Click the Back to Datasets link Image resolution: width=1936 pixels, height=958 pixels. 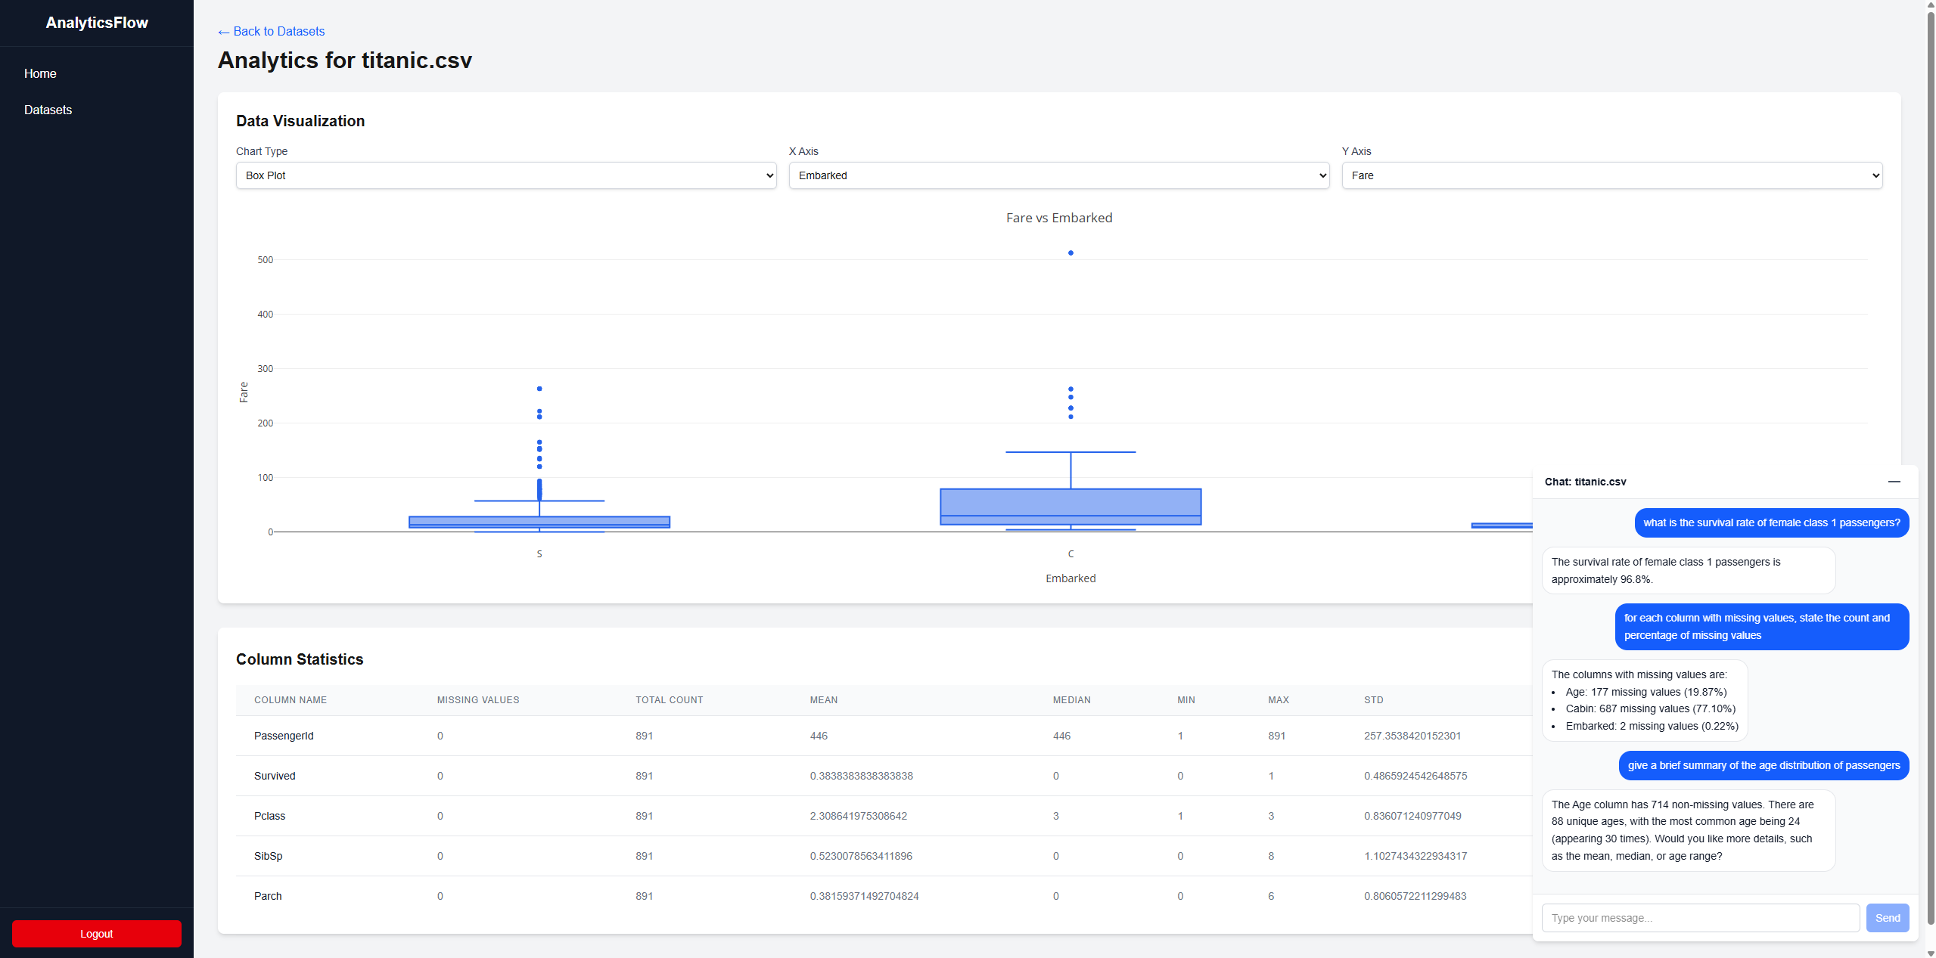click(271, 31)
